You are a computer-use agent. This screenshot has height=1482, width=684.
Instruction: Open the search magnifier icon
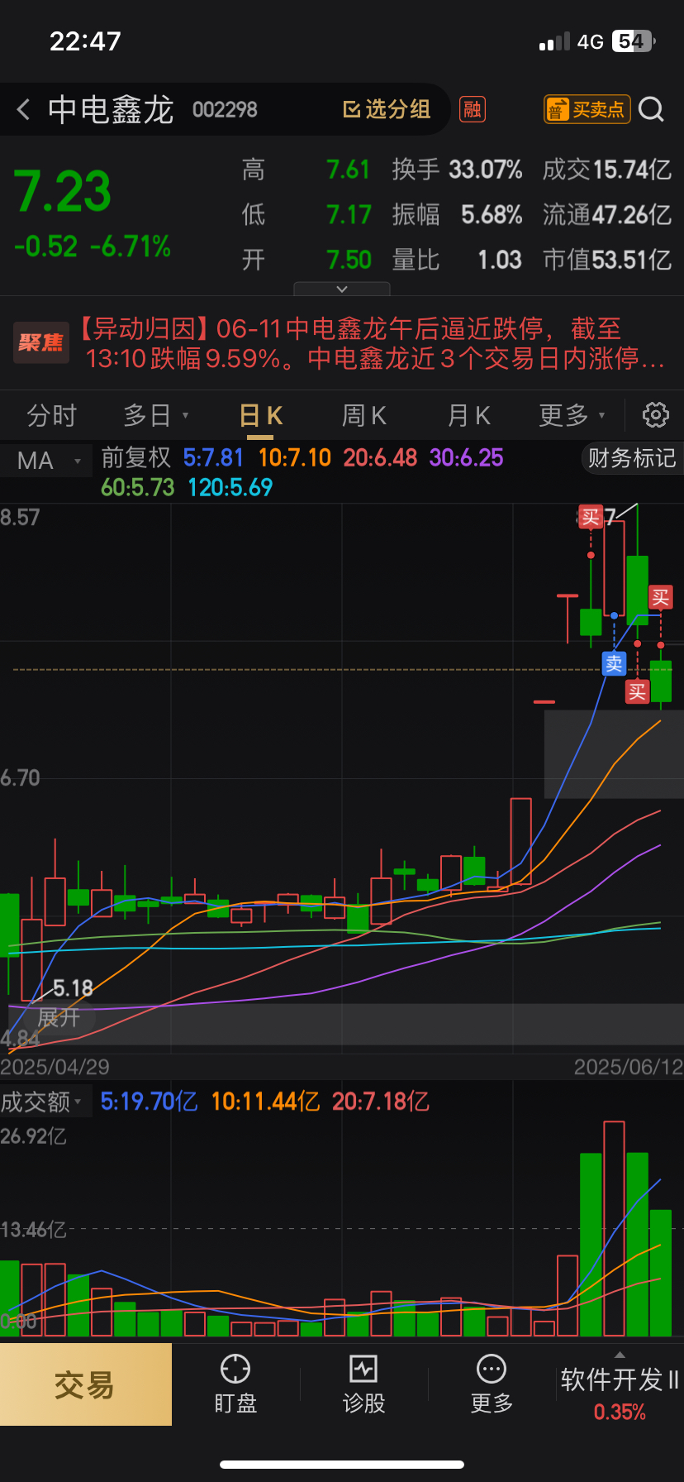pos(651,109)
